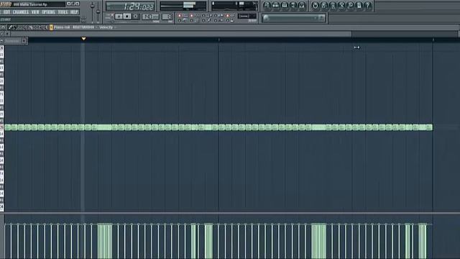Open the OPTIONS menu

click(x=48, y=12)
